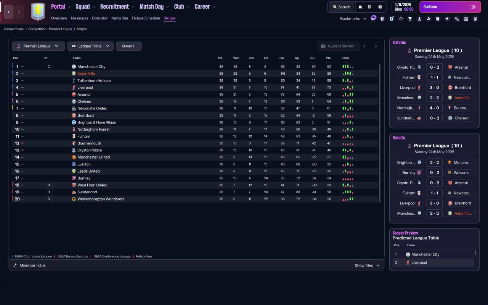View previous season with left chevron
488x305 pixels.
364,46
